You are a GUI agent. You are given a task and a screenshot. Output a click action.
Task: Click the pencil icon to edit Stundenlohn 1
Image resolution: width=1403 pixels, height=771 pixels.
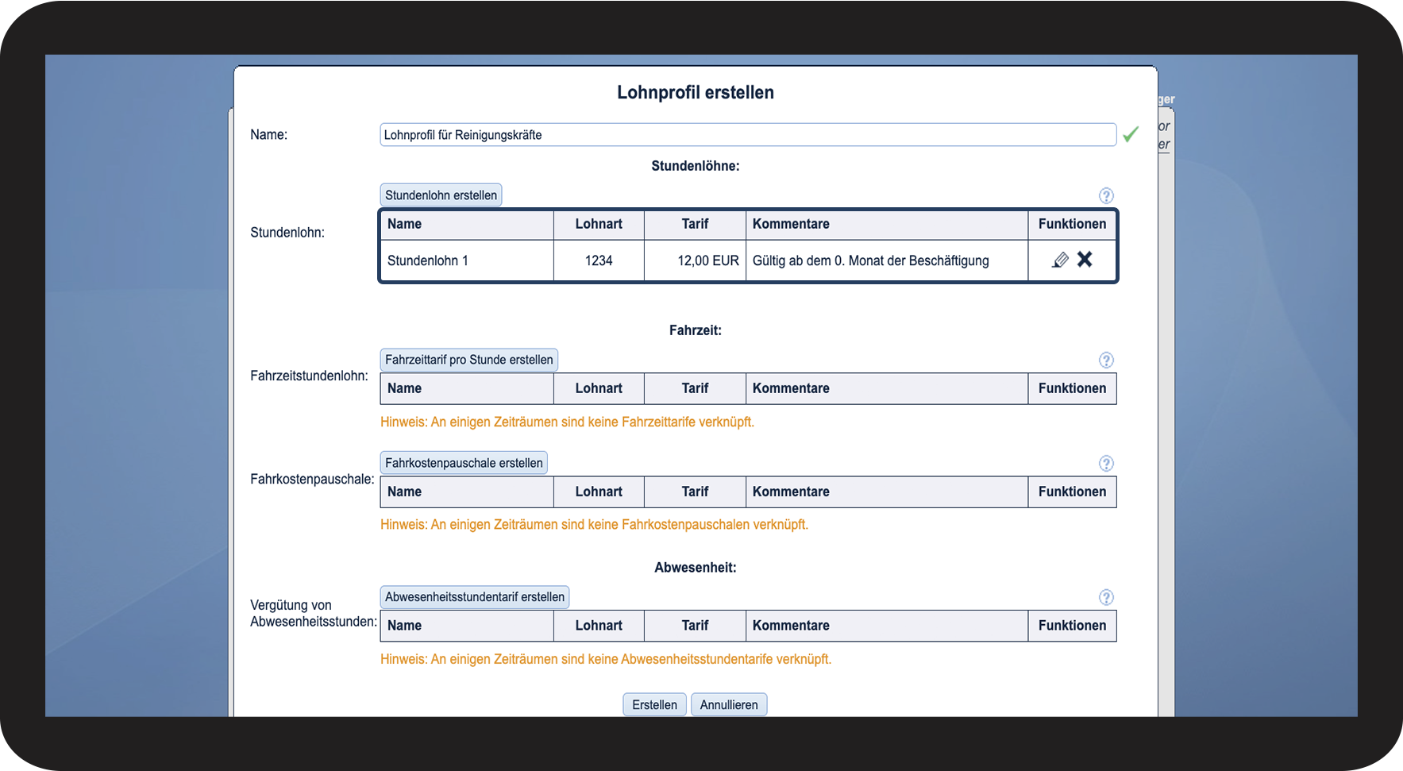click(1060, 260)
